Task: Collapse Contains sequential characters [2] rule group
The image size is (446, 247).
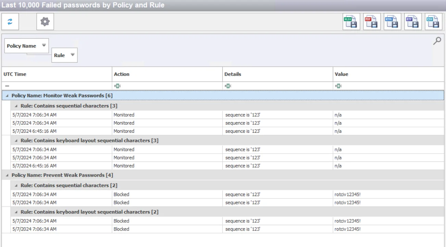Action: [x=16, y=185]
